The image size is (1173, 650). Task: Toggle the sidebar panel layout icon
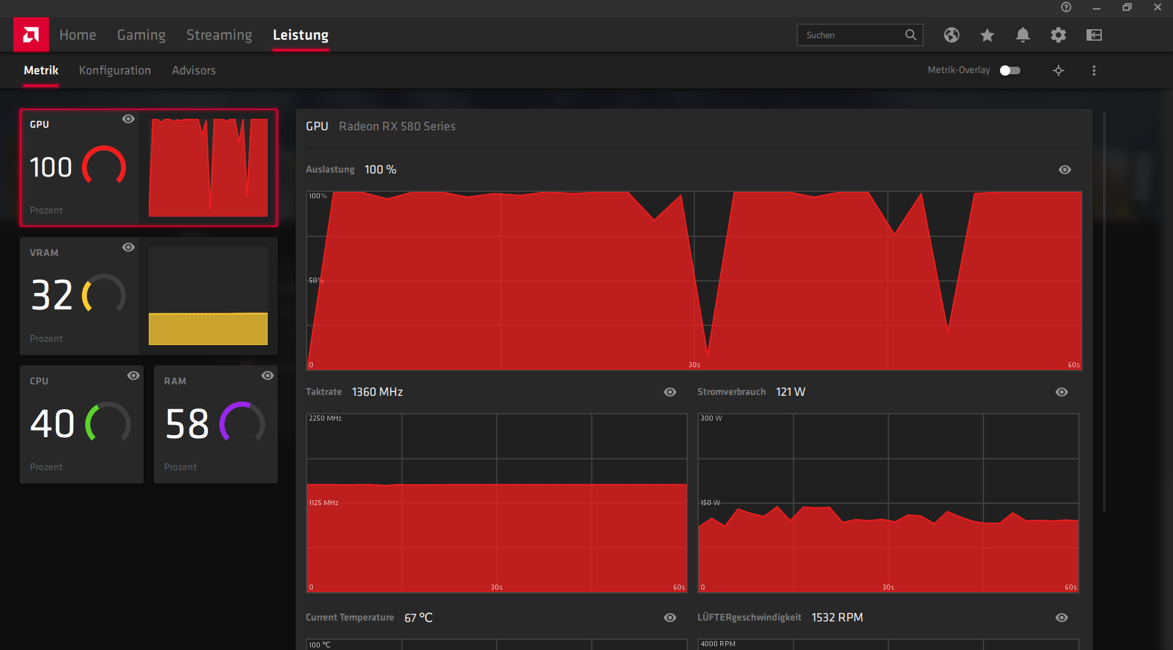[1094, 35]
